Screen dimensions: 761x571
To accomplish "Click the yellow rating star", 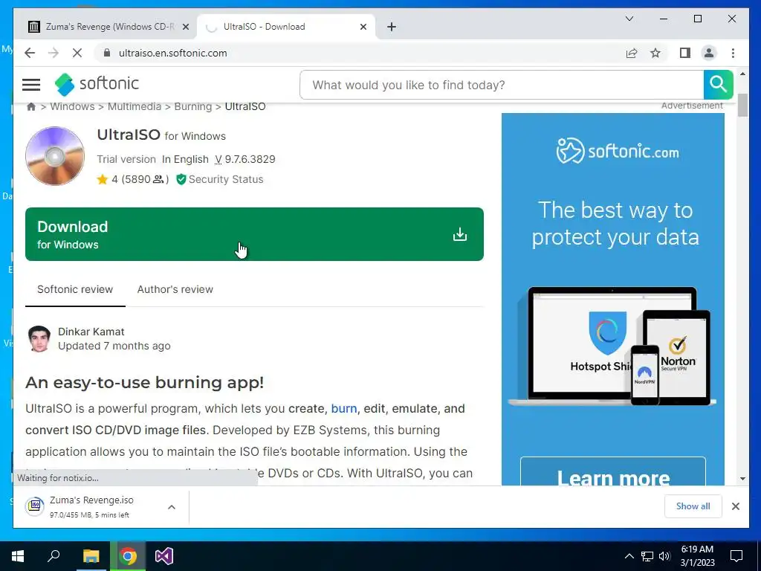I will 102,180.
